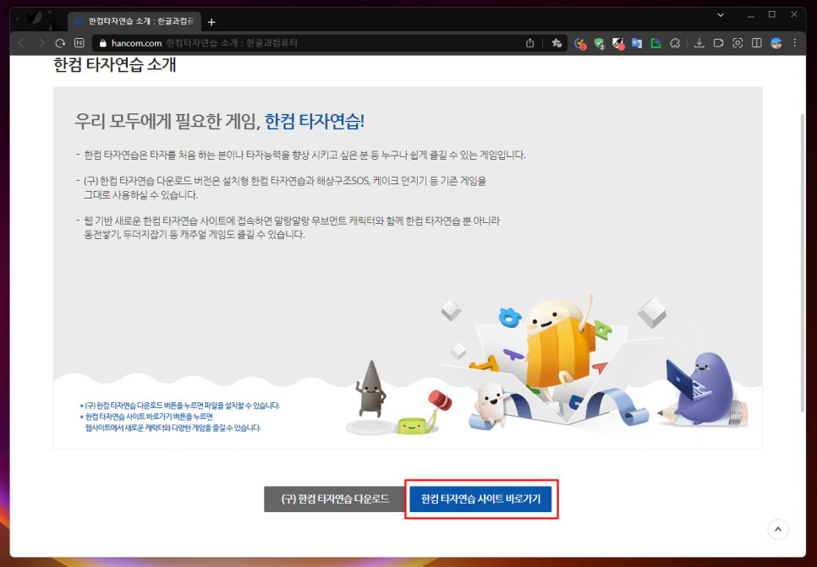The image size is (817, 567).
Task: Bookmark this page with the star icon
Action: pyautogui.click(x=557, y=43)
